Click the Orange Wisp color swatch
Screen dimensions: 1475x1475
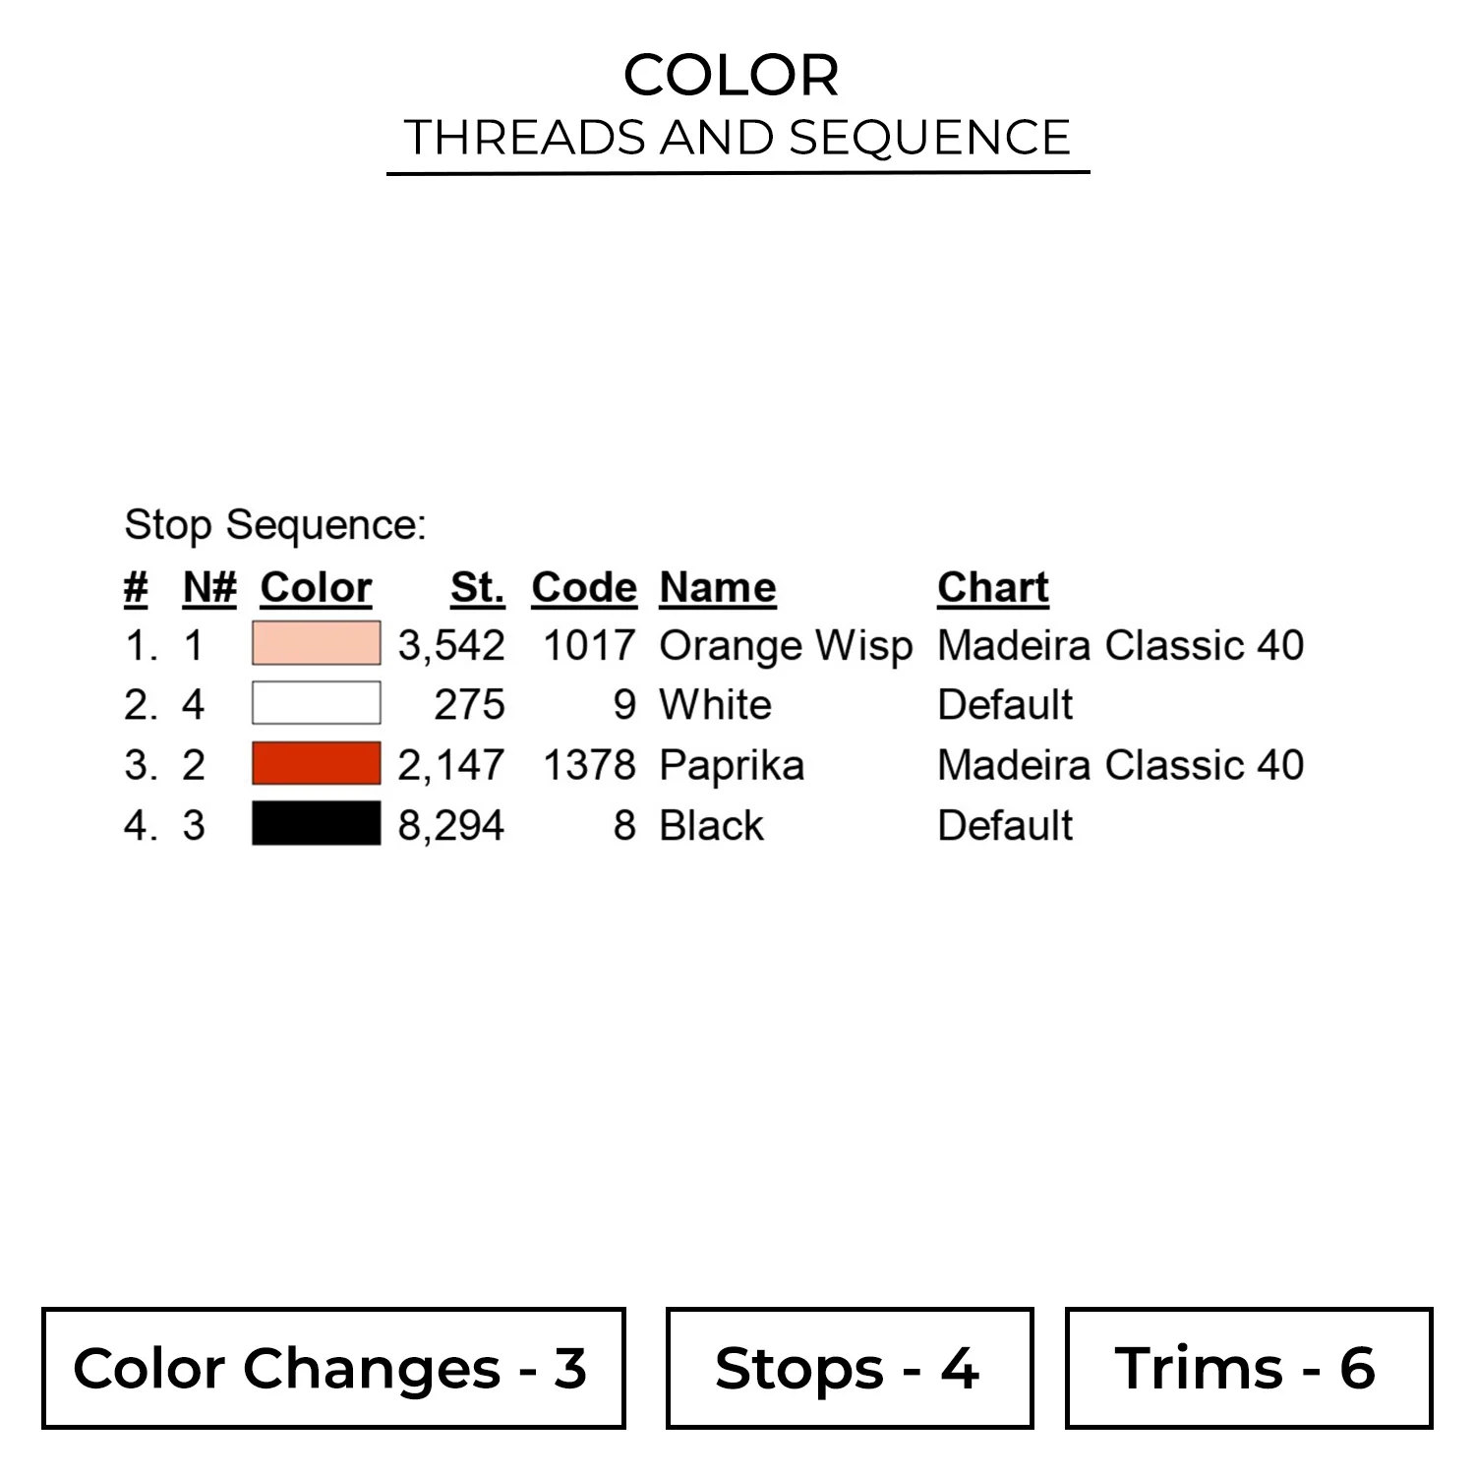coord(316,643)
